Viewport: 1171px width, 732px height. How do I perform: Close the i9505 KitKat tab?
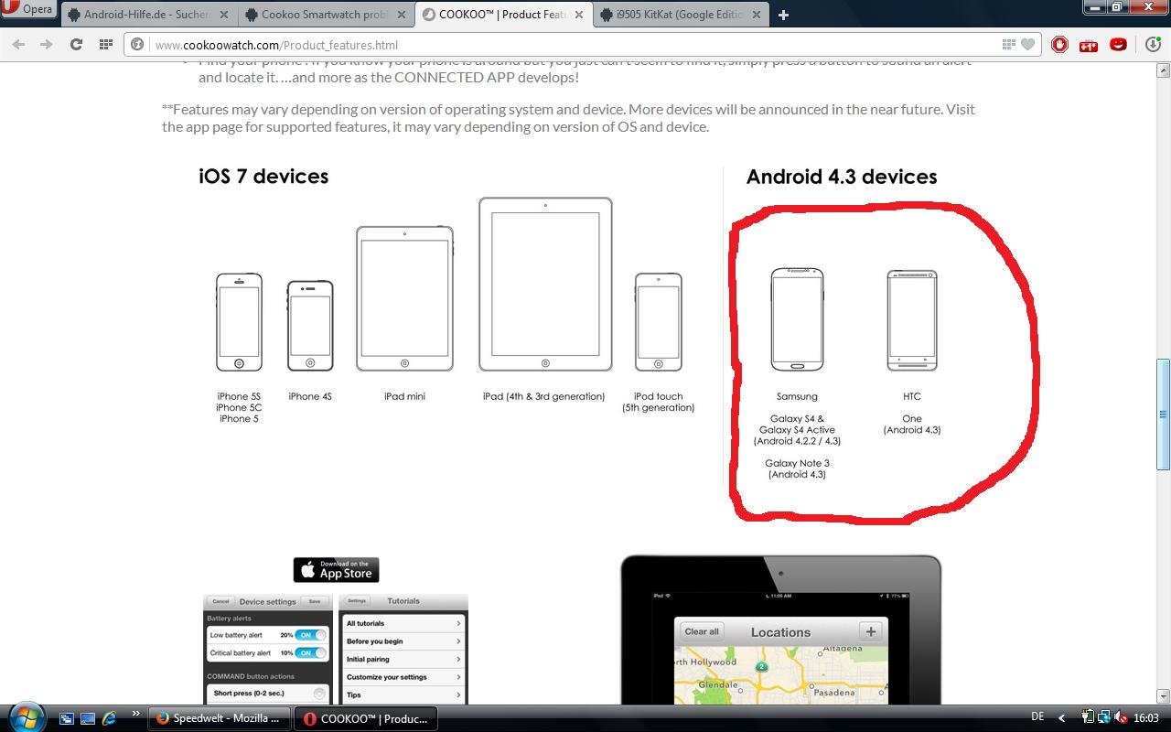tap(756, 15)
